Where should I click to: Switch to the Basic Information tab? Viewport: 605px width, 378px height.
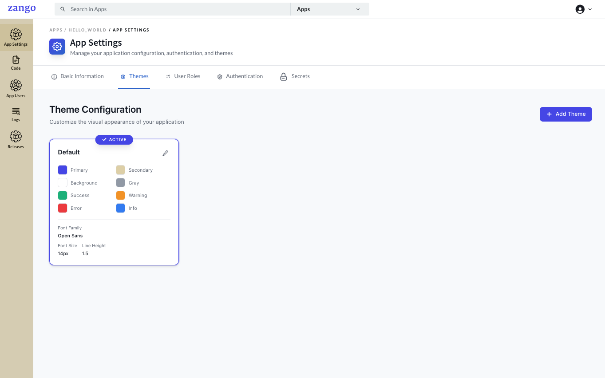pos(78,77)
